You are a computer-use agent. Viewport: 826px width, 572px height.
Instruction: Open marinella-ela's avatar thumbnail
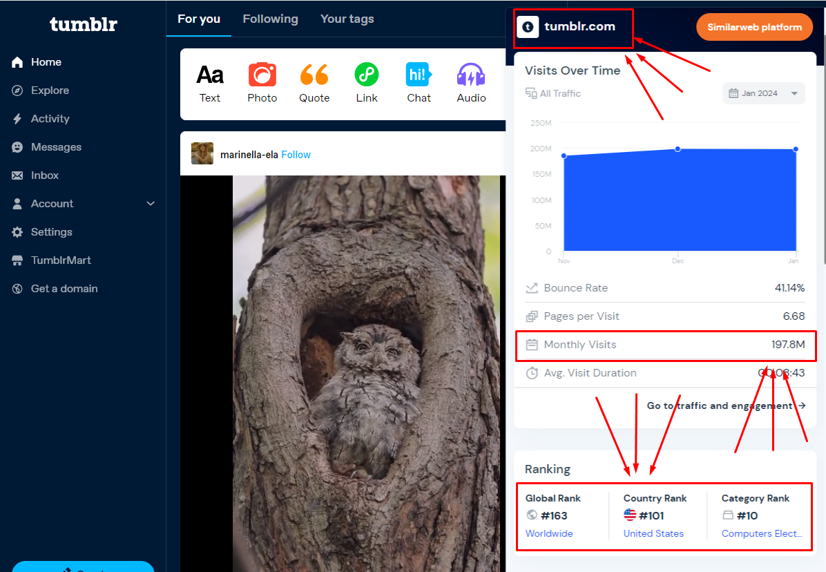[x=202, y=153]
